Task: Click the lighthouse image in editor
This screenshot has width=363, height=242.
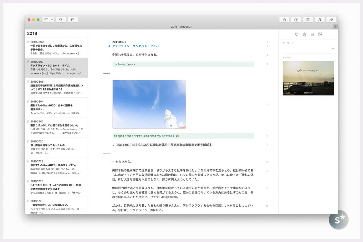Action: pos(149,104)
